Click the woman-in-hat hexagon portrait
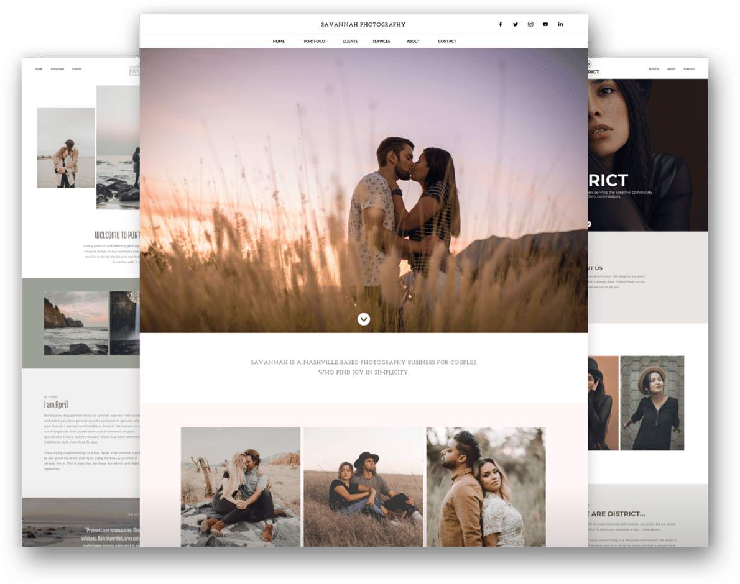 (654, 403)
